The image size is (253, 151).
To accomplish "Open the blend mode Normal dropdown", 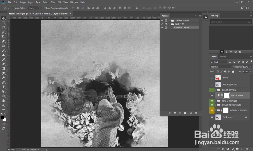I will (222, 67).
